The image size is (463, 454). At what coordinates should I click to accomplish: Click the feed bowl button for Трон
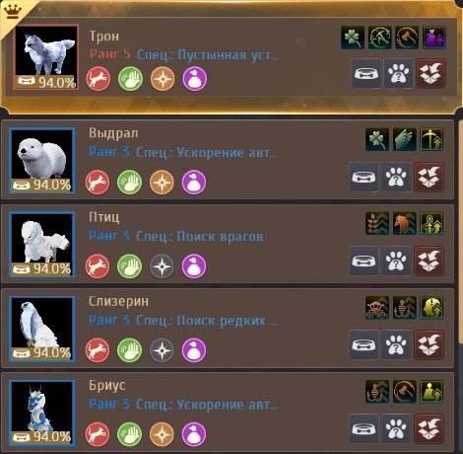coord(365,73)
